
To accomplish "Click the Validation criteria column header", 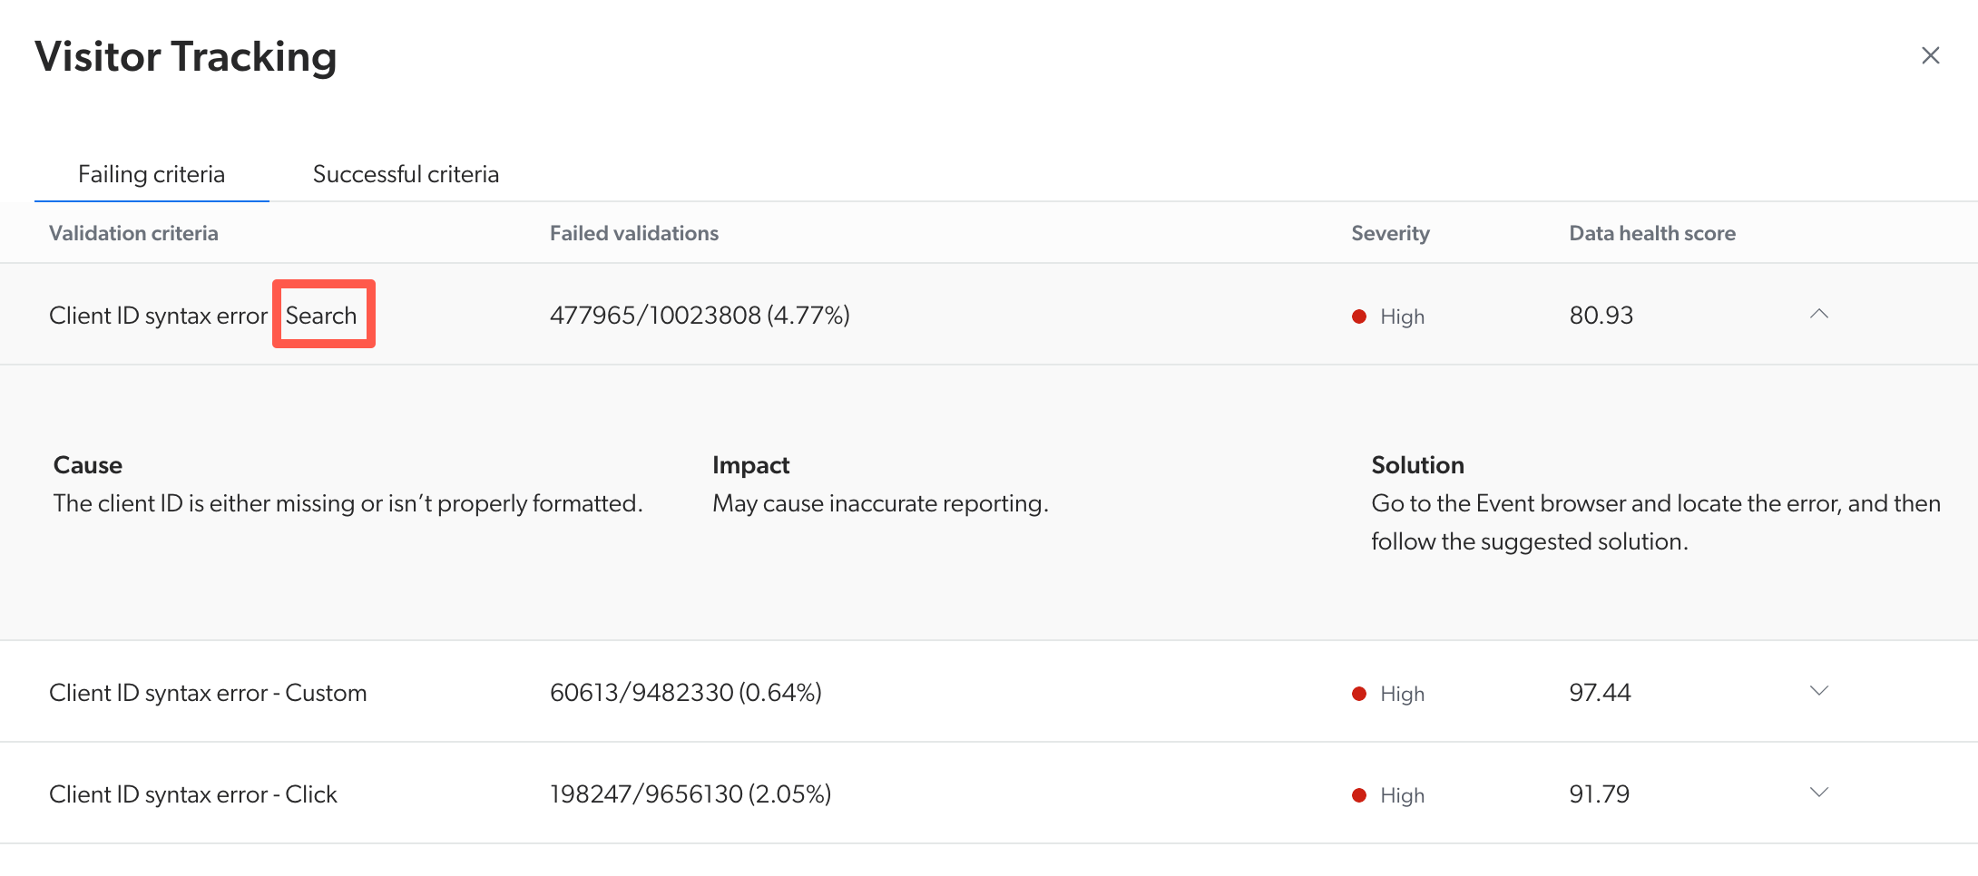I will pyautogui.click(x=132, y=232).
